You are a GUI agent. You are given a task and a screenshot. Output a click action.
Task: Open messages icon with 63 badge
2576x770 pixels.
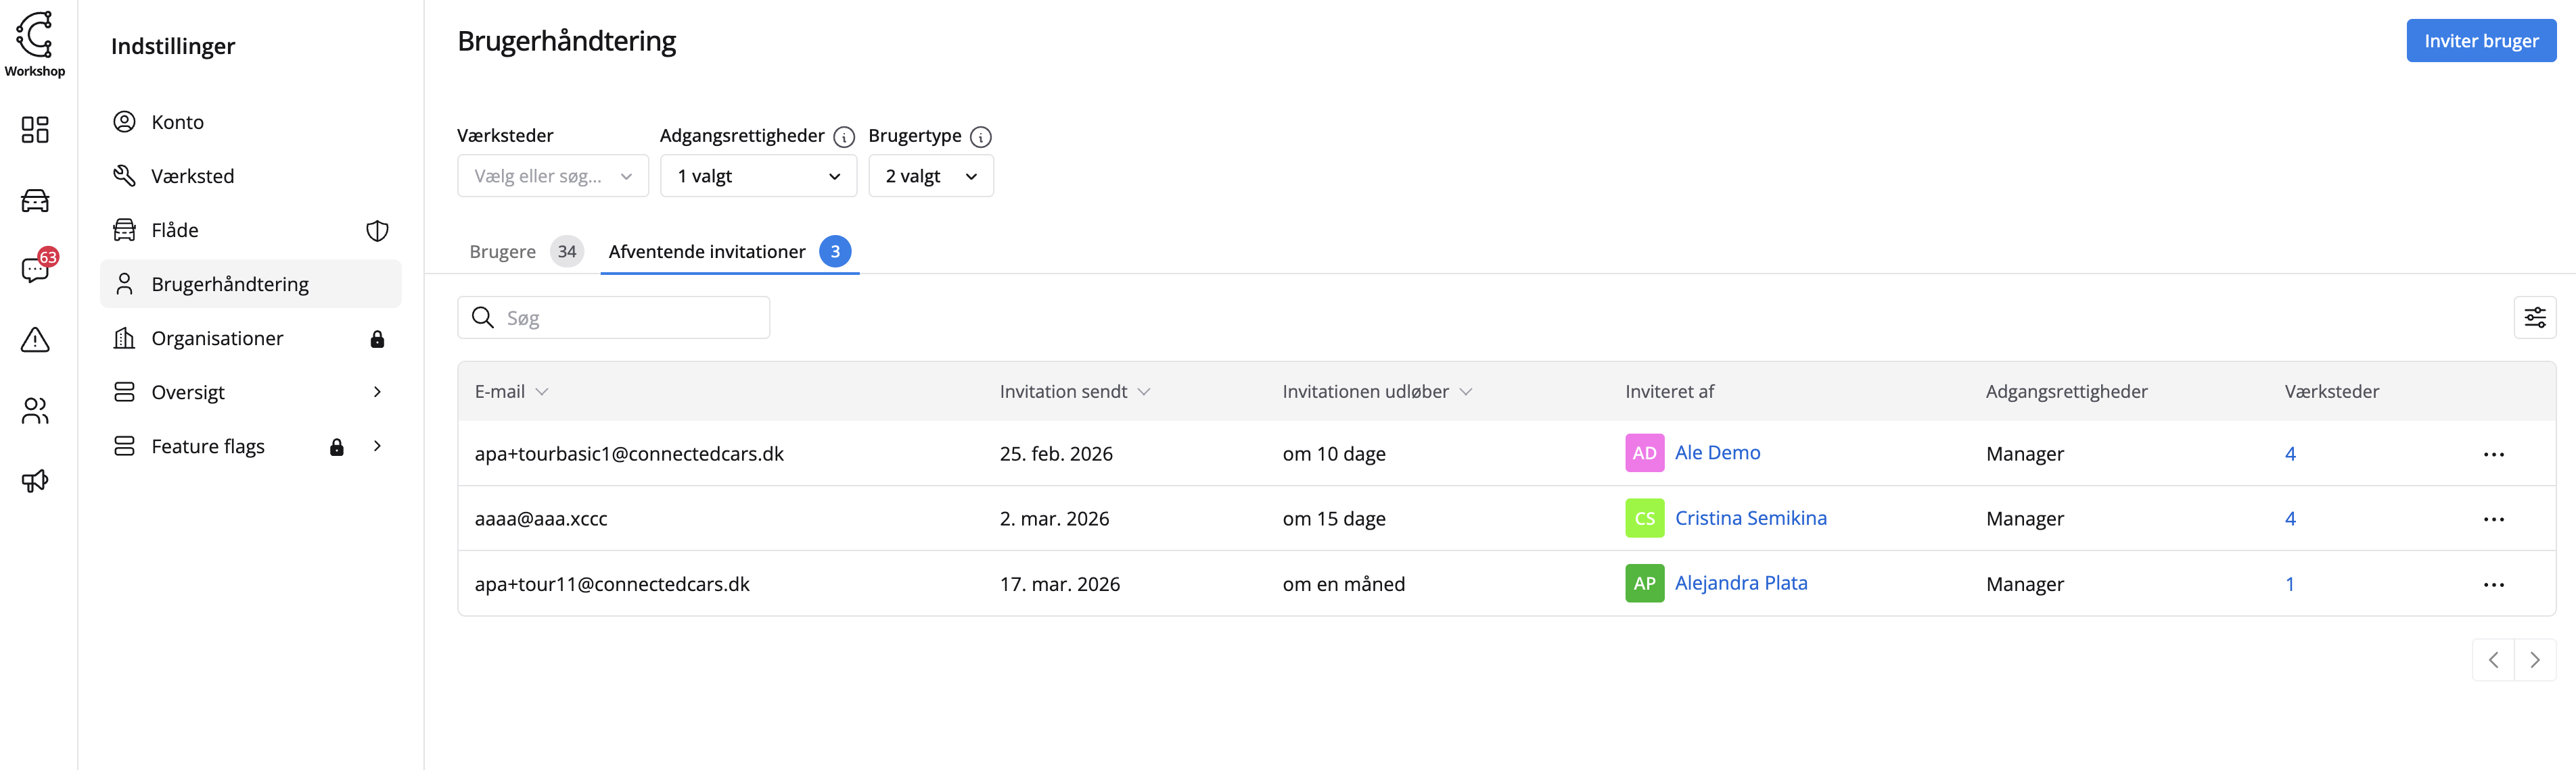pos(35,271)
